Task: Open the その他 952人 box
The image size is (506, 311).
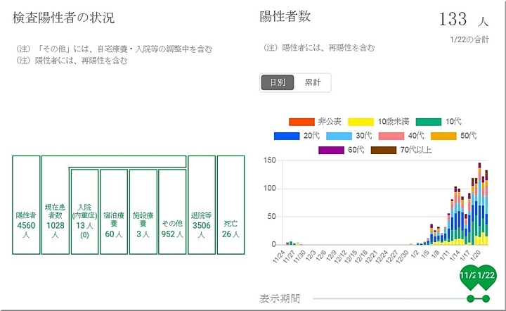Action: pyautogui.click(x=172, y=211)
